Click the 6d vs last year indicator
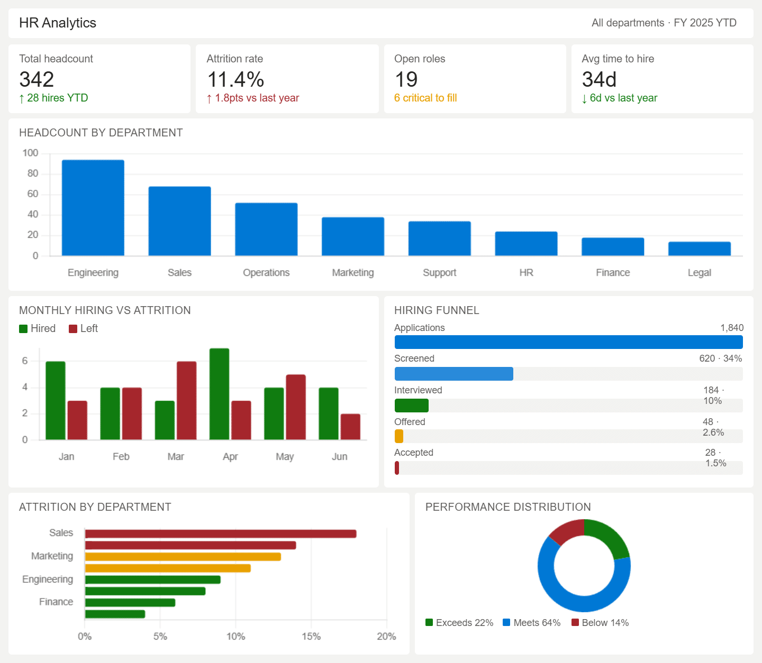 620,98
